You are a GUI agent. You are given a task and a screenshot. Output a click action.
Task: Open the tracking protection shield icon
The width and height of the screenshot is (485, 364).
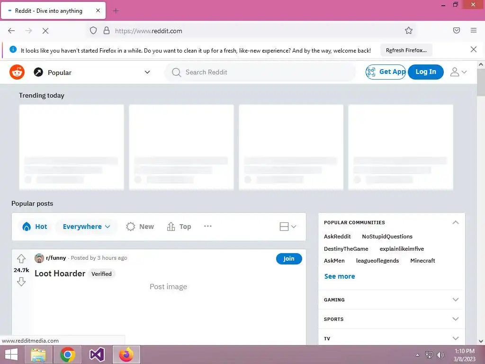tap(93, 30)
